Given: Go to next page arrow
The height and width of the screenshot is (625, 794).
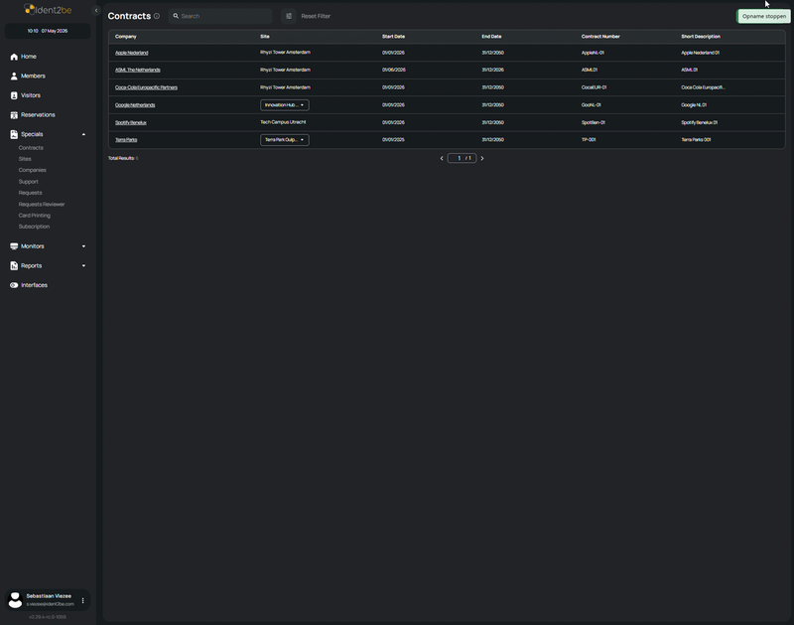Looking at the screenshot, I should point(482,159).
